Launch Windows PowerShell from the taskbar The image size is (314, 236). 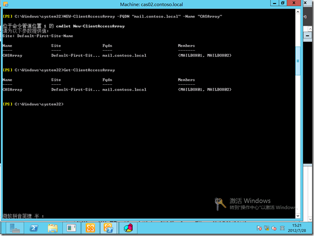[x=34, y=228]
